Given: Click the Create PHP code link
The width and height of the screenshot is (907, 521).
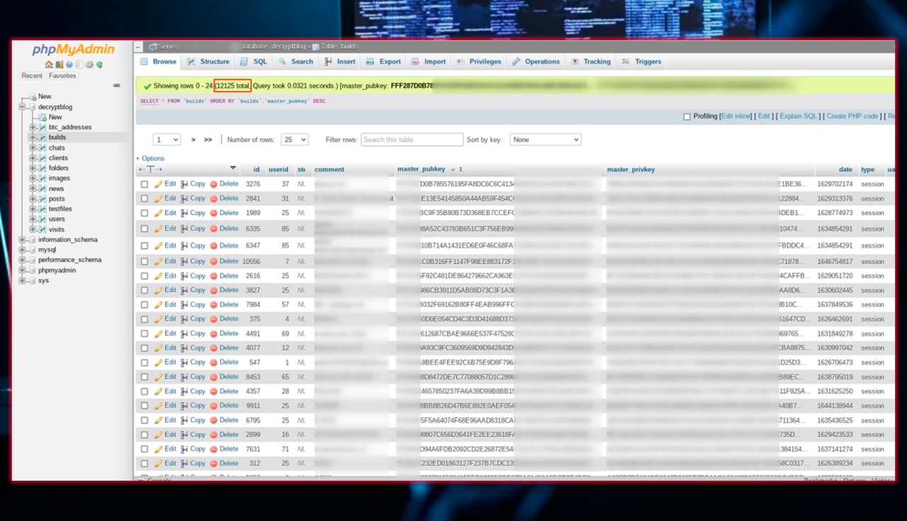Looking at the screenshot, I should tap(852, 116).
